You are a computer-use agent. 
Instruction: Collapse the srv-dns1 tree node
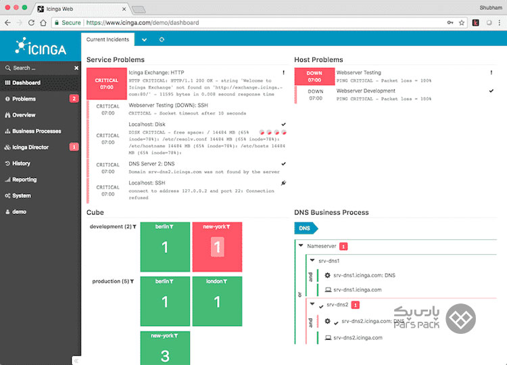(312, 260)
